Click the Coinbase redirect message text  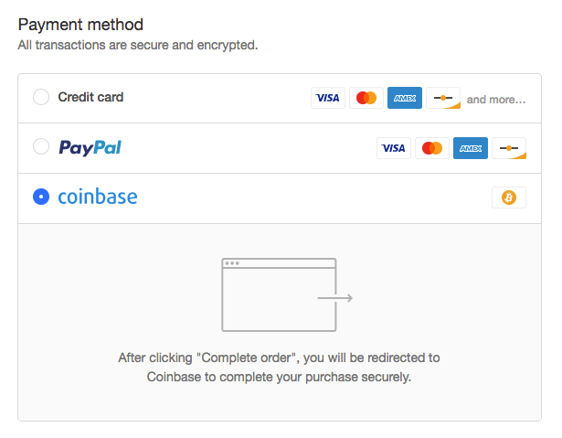[280, 367]
